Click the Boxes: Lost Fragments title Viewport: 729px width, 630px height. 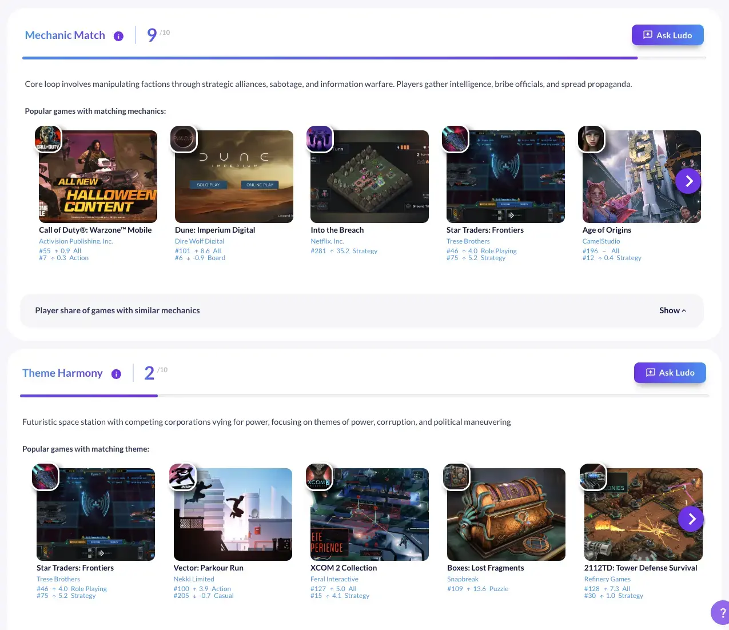[485, 568]
